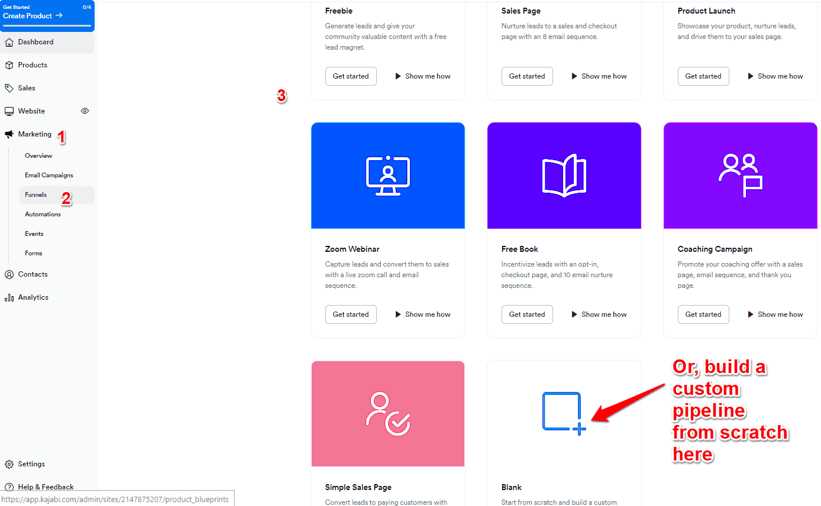The image size is (821, 506).
Task: Click the pink Simple Sales Page tile
Action: [387, 413]
